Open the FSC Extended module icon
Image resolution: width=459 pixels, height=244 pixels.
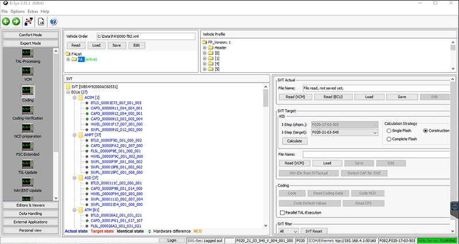tap(28, 147)
